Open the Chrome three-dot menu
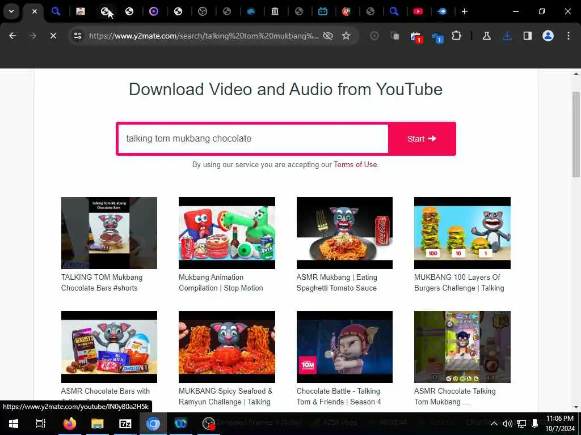The width and height of the screenshot is (581, 435). point(569,36)
